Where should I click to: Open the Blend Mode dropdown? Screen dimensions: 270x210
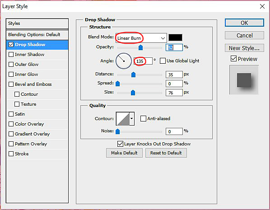[x=141, y=38]
